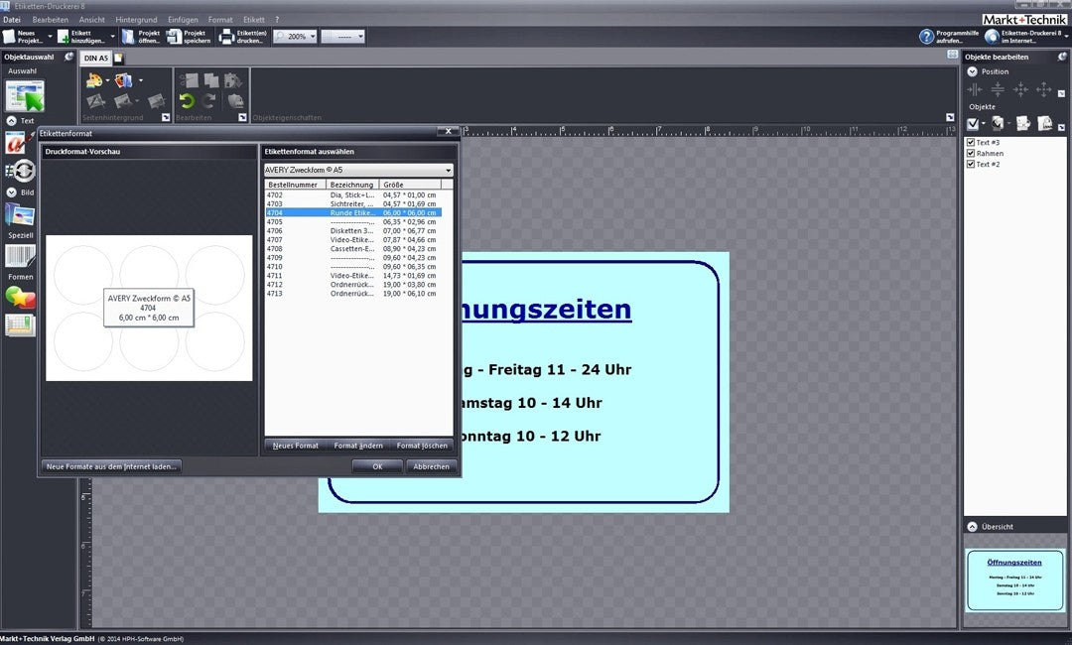This screenshot has width=1072, height=645.
Task: Click Neue Formate aus dem Internet laden
Action: (x=111, y=465)
